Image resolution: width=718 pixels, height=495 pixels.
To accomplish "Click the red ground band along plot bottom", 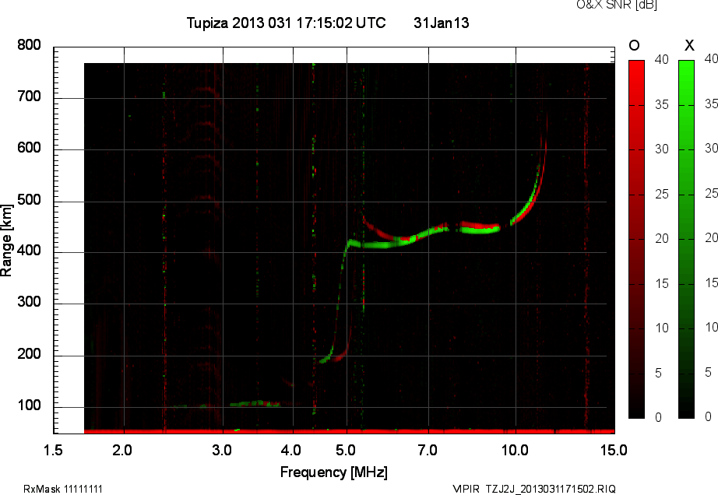I will [349, 430].
